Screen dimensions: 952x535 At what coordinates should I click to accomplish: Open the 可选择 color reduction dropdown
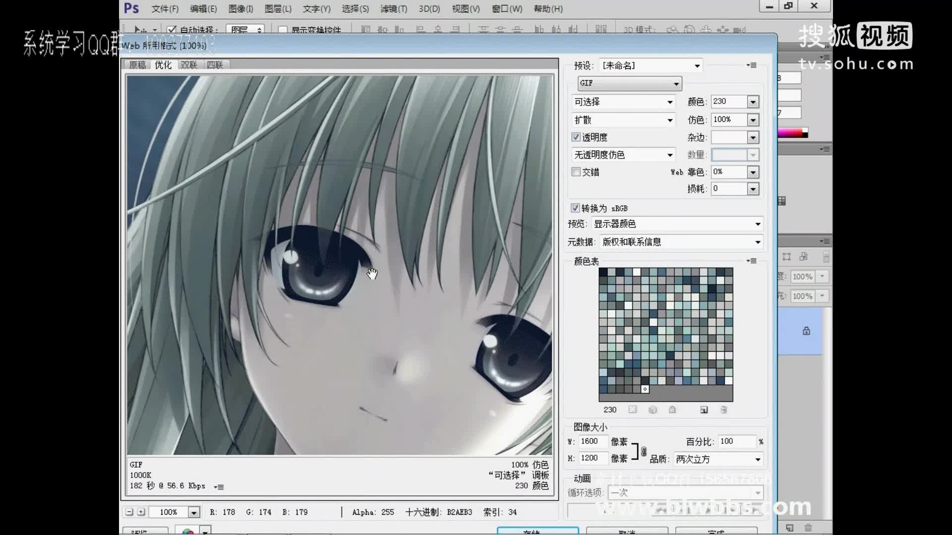[x=624, y=102]
